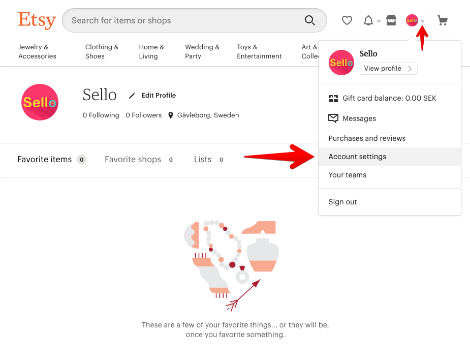Select Account settings from the menu
Viewport: 470px width, 363px height.
point(357,157)
